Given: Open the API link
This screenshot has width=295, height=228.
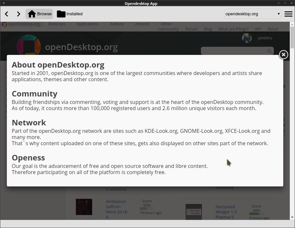Looking at the screenshot, I should tap(258, 29).
